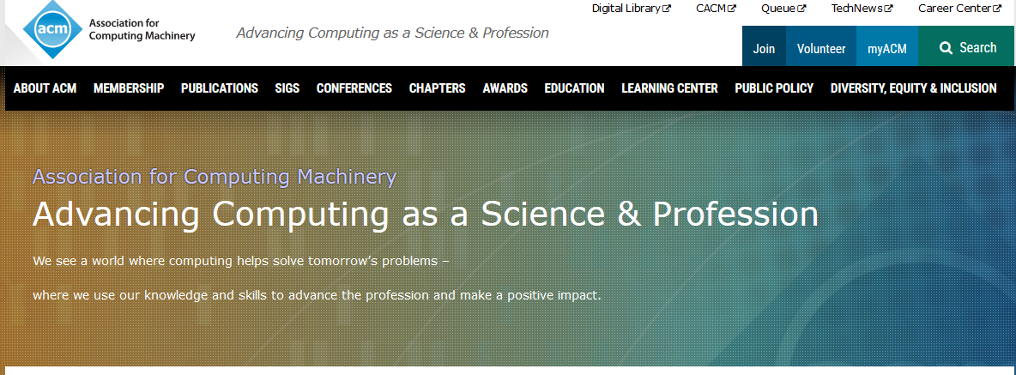Click external-link icon next to TechNews
The height and width of the screenshot is (375, 1016).
point(888,9)
